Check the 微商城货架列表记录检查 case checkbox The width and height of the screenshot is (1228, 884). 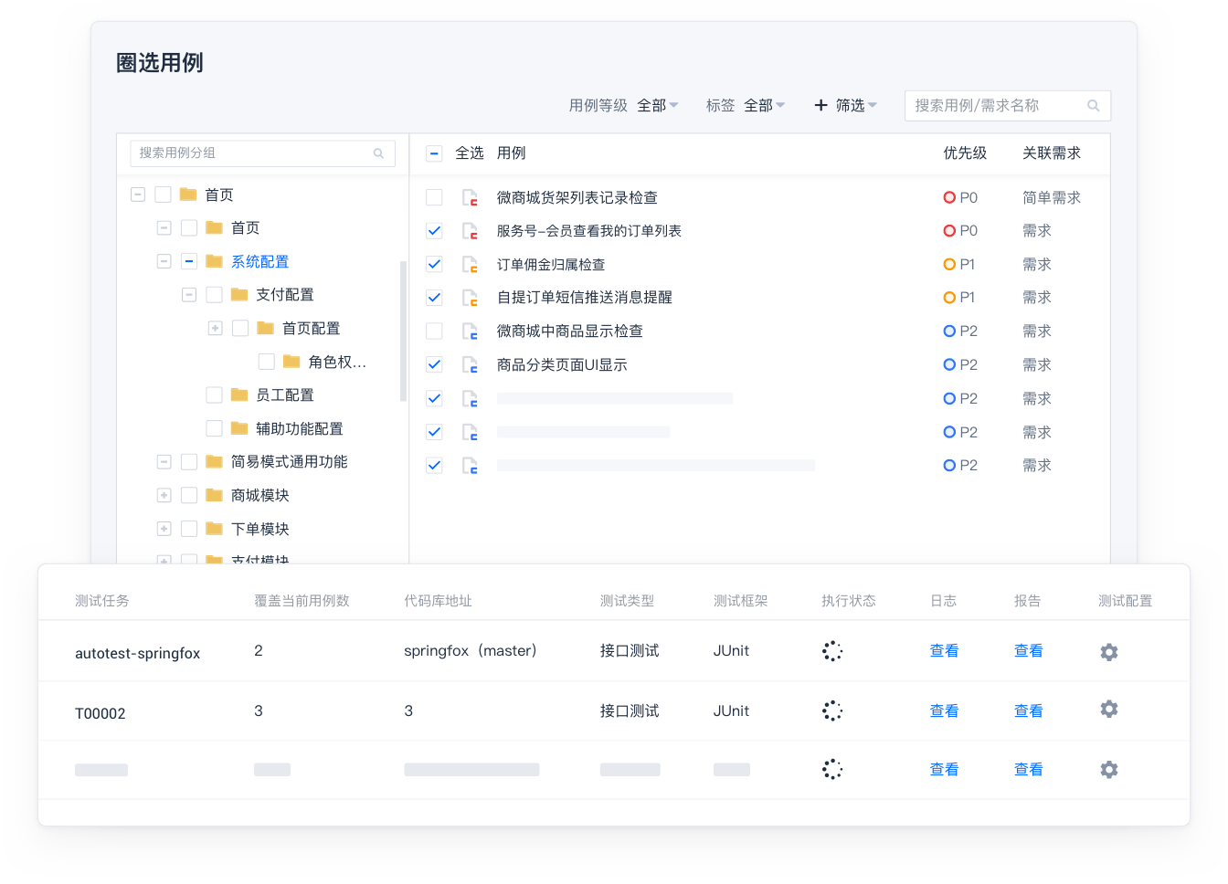[435, 197]
